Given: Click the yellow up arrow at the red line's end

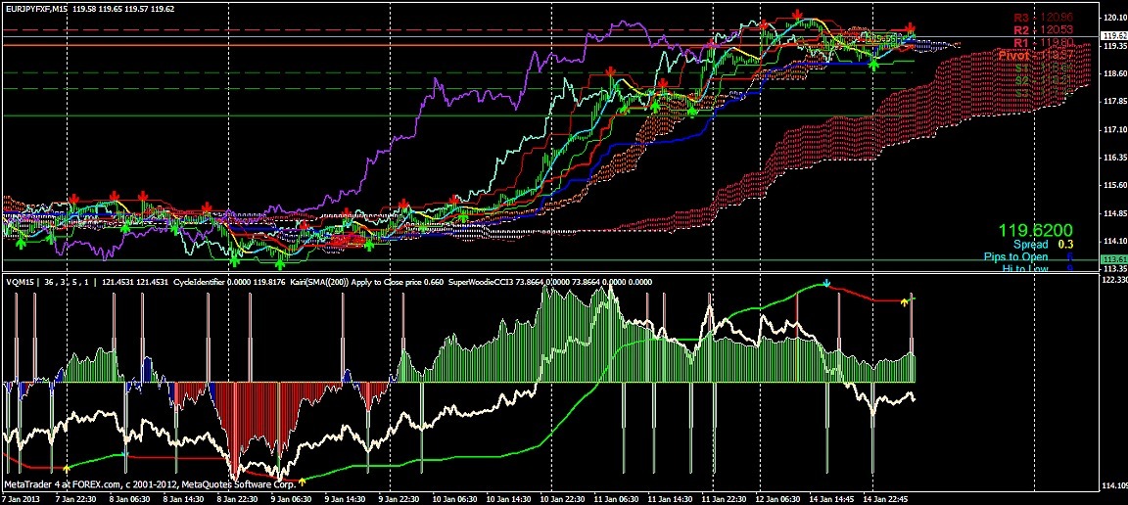Looking at the screenshot, I should (x=905, y=301).
